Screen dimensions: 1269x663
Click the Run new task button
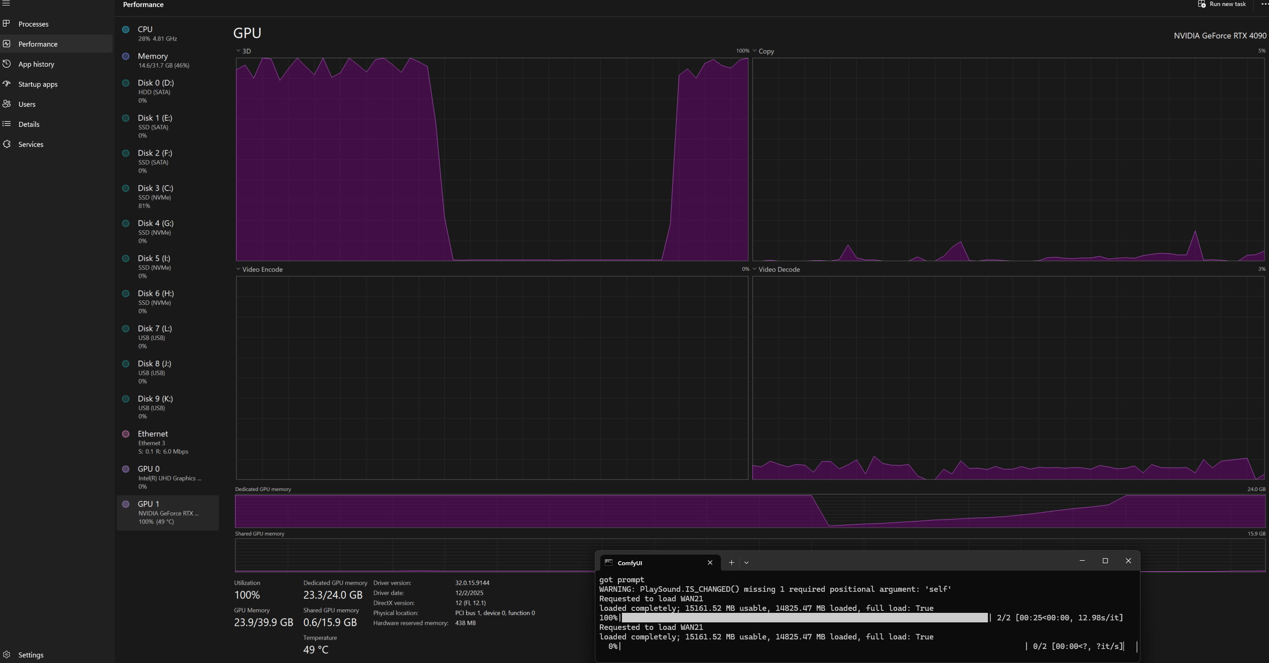click(1221, 4)
